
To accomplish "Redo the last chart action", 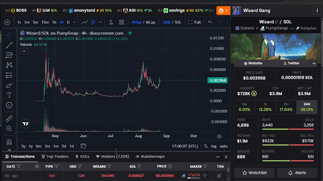I will pos(221,22).
